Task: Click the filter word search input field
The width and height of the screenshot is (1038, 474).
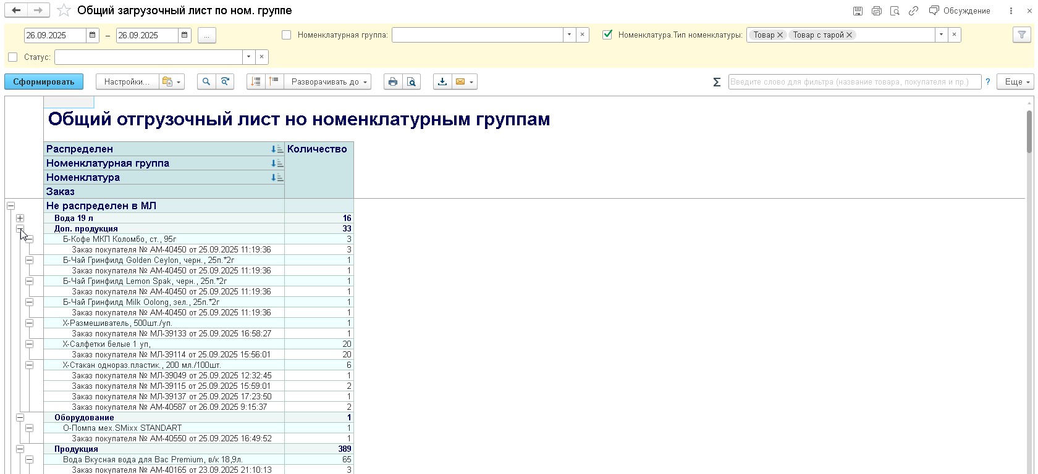Action: [x=854, y=81]
